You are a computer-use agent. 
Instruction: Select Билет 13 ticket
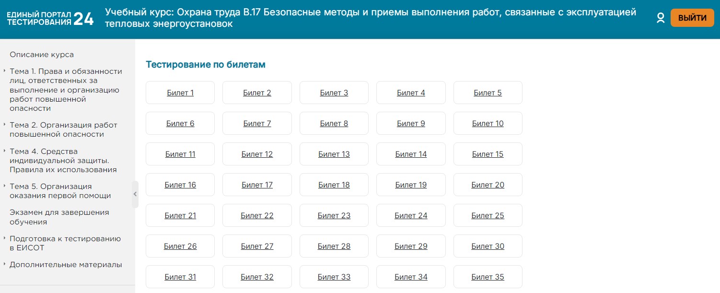click(334, 154)
